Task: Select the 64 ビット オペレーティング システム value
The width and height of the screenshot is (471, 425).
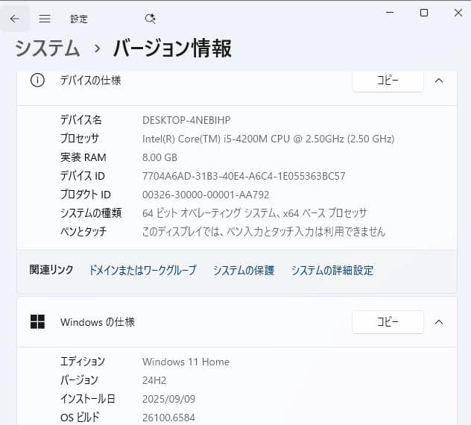Action: pyautogui.click(x=254, y=213)
